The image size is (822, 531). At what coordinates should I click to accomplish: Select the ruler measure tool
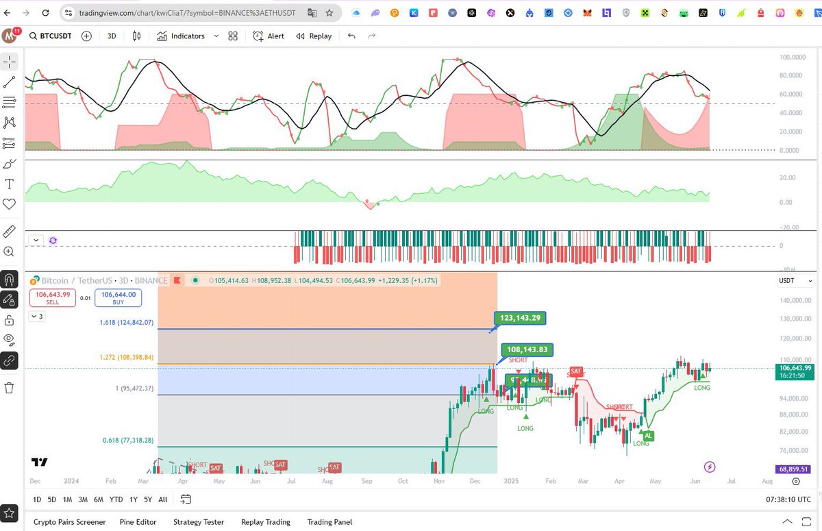coord(10,232)
